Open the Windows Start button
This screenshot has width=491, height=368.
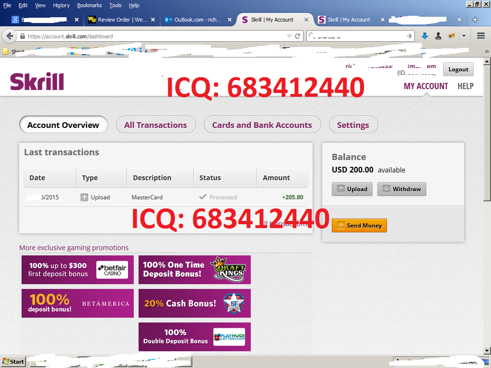[x=13, y=362]
